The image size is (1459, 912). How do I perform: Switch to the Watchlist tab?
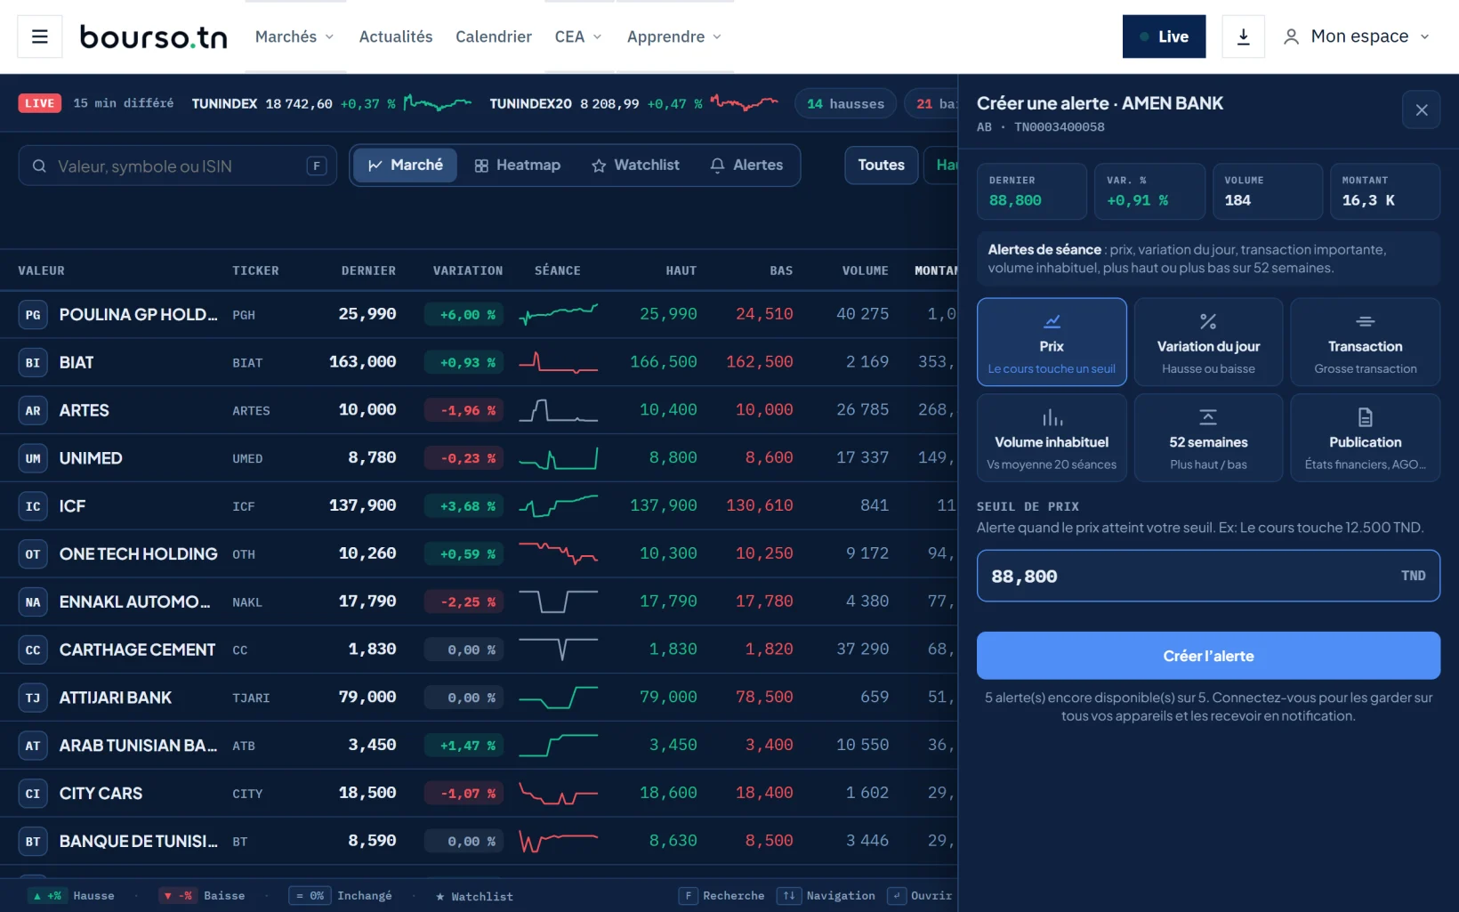coord(635,165)
